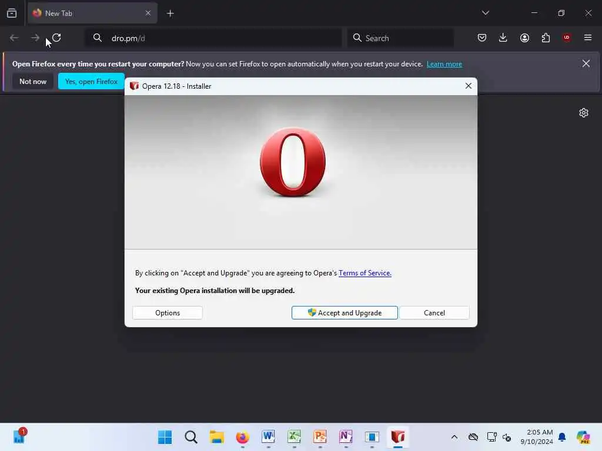Image resolution: width=602 pixels, height=451 pixels.
Task: Click Not now in Firefox notification
Action: point(33,81)
